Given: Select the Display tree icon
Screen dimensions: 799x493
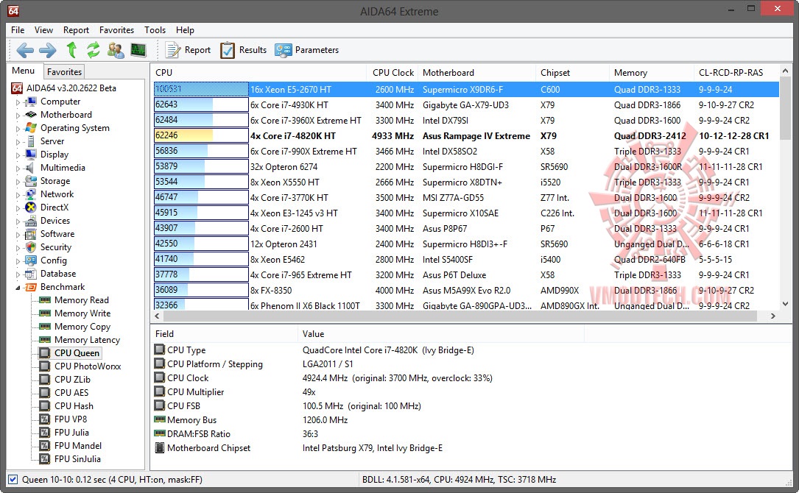Looking at the screenshot, I should pos(31,155).
